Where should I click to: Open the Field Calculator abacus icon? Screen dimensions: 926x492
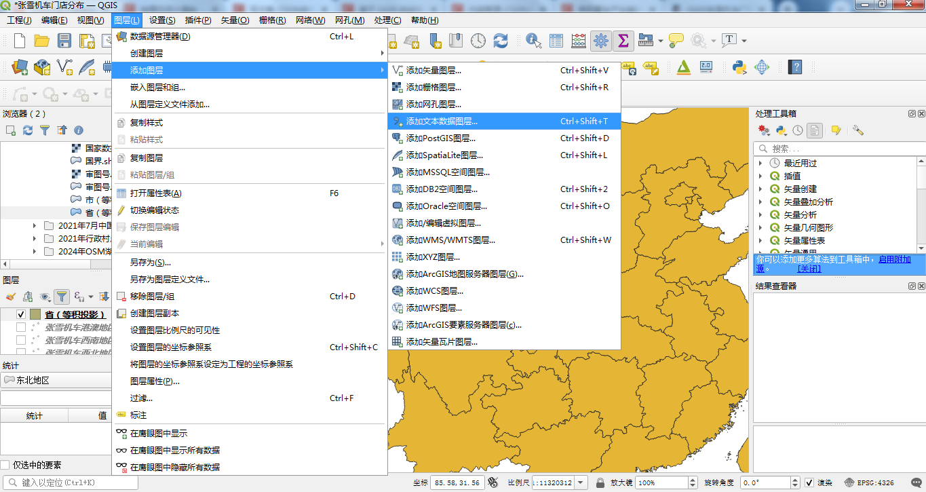click(579, 41)
